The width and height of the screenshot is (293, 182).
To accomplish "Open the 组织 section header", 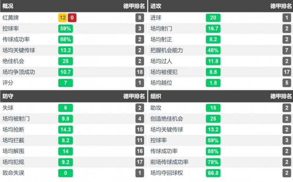I will point(156,96).
